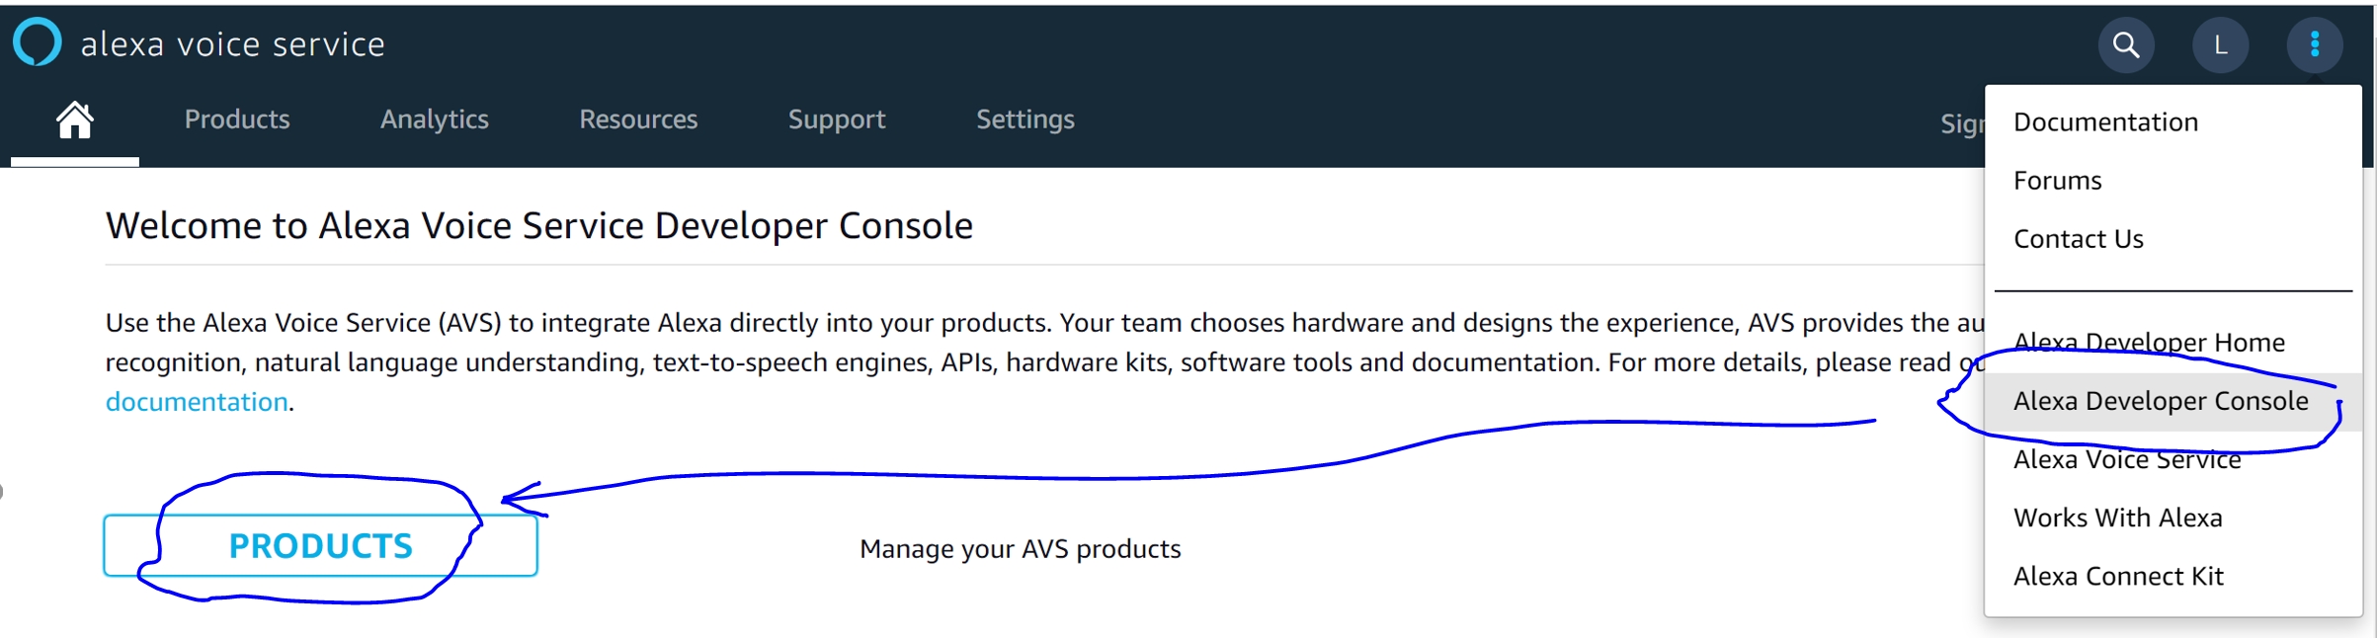Open the Support nav tab

click(837, 120)
